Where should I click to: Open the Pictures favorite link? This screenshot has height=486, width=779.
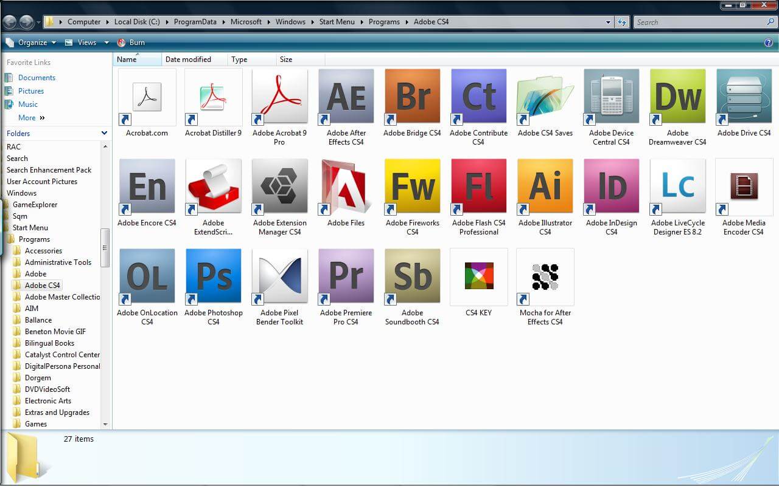pyautogui.click(x=31, y=91)
